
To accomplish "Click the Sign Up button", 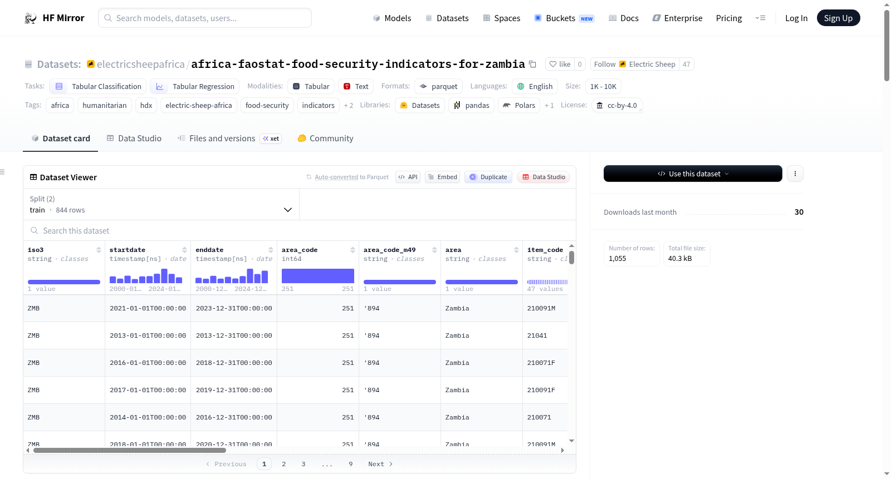I will (838, 18).
